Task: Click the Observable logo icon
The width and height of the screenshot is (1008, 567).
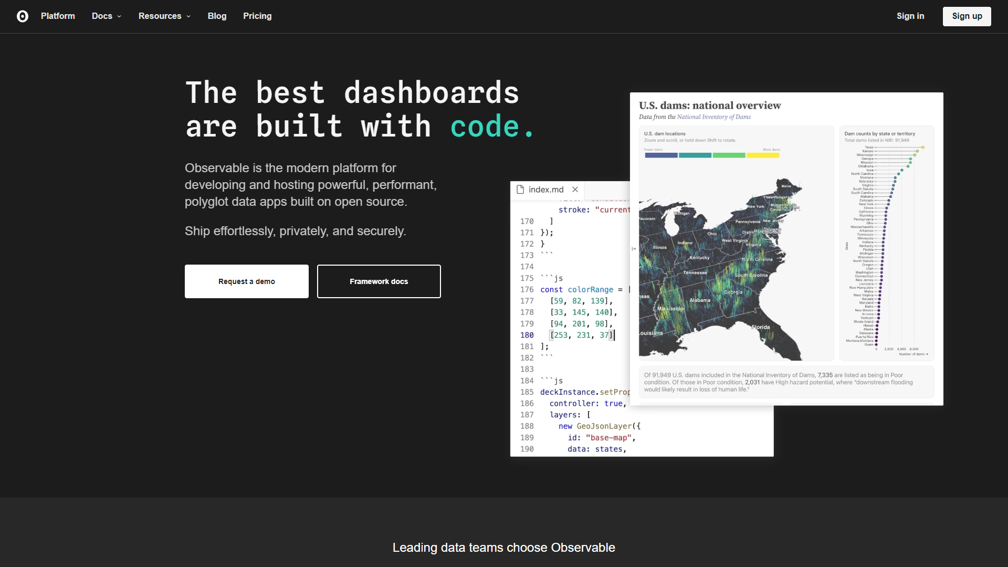Action: (23, 16)
